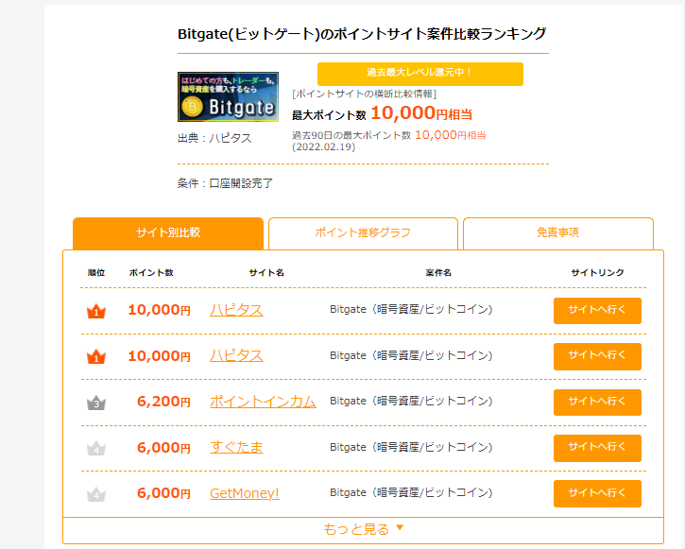
Task: Open the ハピタス link in the second row
Action: (x=236, y=356)
